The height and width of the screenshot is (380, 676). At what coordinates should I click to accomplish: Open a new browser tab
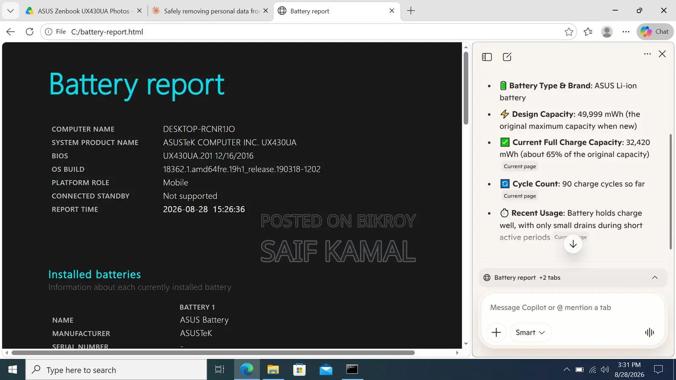coord(411,11)
